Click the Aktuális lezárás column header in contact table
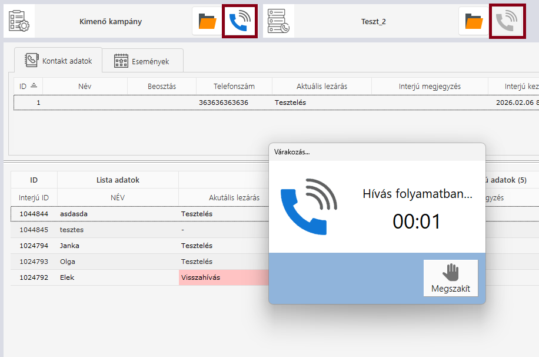 [321, 86]
